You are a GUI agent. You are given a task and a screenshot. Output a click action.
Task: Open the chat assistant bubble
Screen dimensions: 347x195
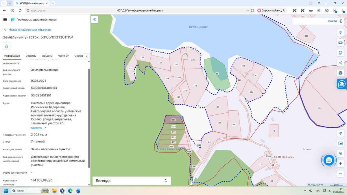328,160
